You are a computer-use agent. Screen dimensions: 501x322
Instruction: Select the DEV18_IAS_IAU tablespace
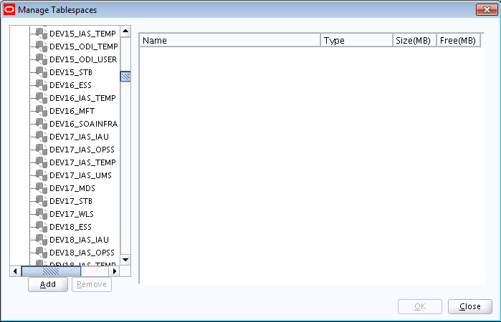click(79, 240)
